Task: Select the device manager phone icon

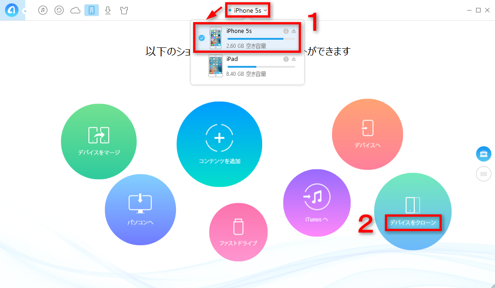Action: (x=92, y=10)
